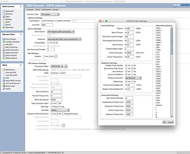Click the Export Channel icon

click(4, 55)
